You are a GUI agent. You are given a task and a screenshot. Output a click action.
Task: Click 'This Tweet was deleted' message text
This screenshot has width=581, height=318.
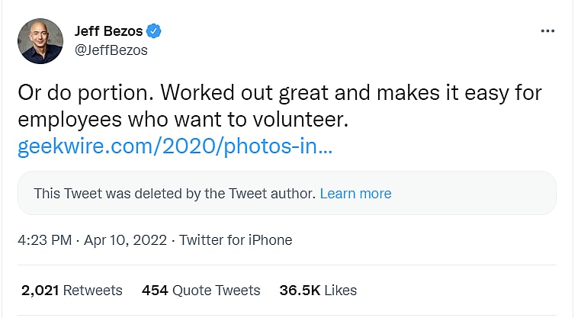point(174,194)
